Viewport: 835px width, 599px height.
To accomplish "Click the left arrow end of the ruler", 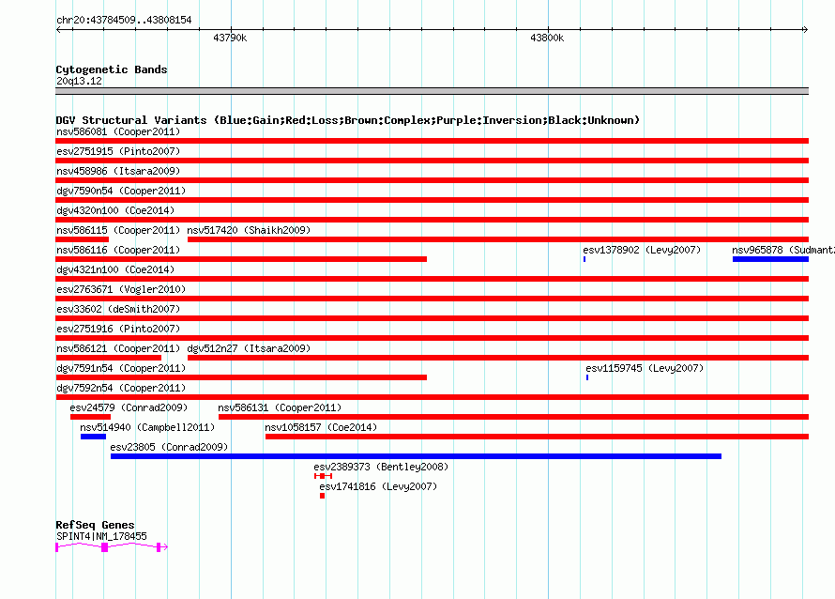I will [58, 29].
